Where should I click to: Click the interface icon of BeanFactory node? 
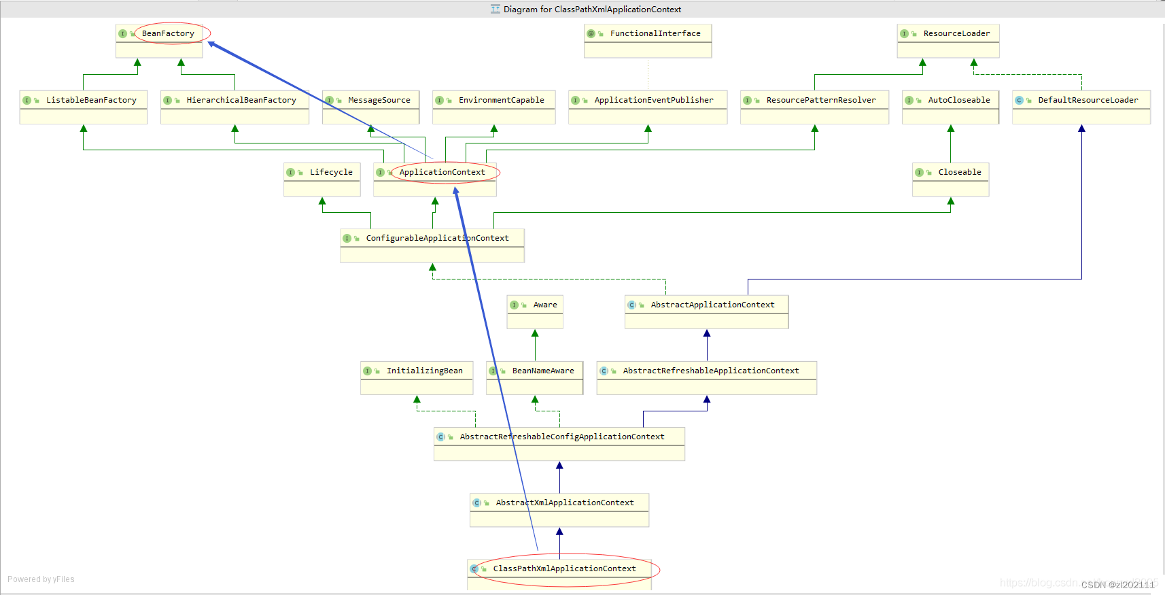coord(122,33)
